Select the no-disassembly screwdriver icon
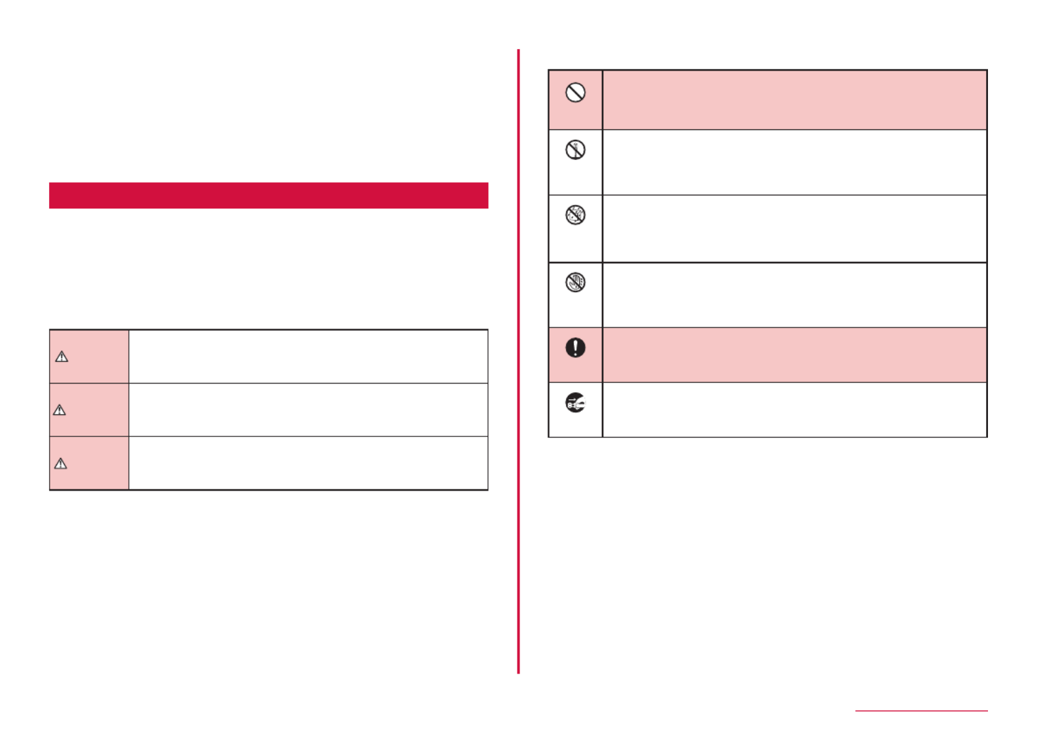 pyautogui.click(x=575, y=150)
